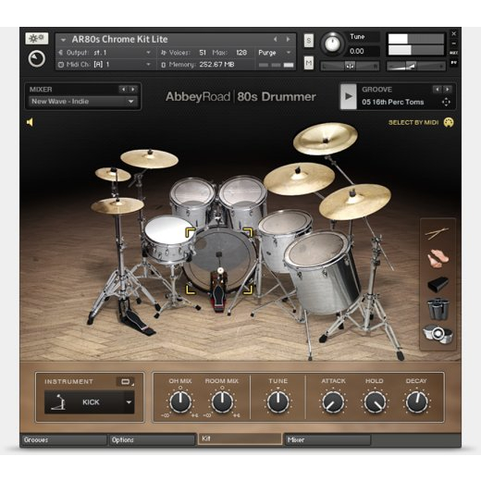Expand the KICK instrument dropdown arrow

(x=129, y=402)
